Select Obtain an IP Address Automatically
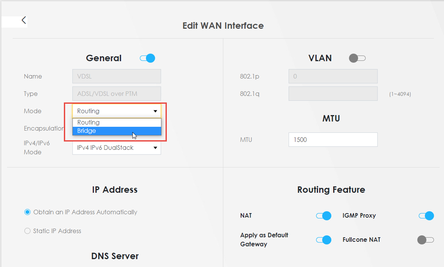The height and width of the screenshot is (267, 444). (28, 212)
